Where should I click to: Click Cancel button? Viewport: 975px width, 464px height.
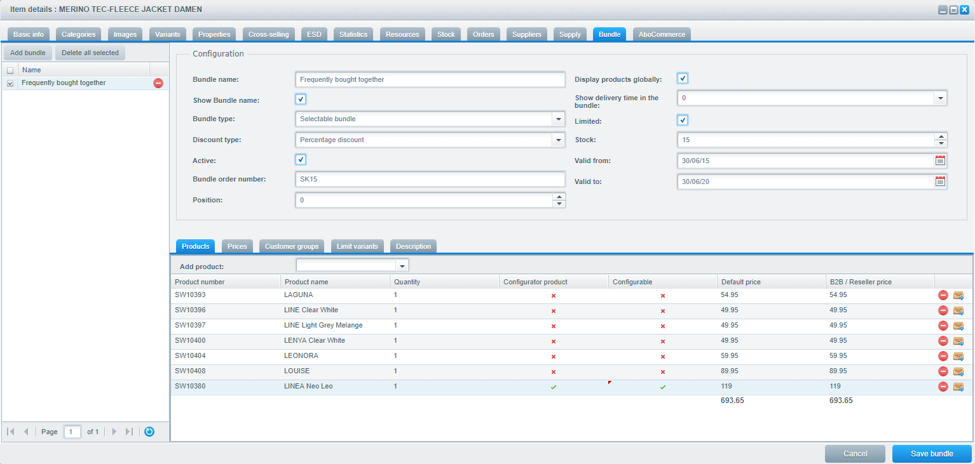(855, 454)
